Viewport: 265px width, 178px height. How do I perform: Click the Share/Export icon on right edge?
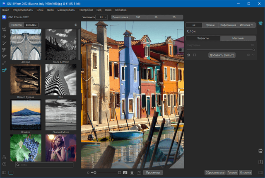click(260, 162)
